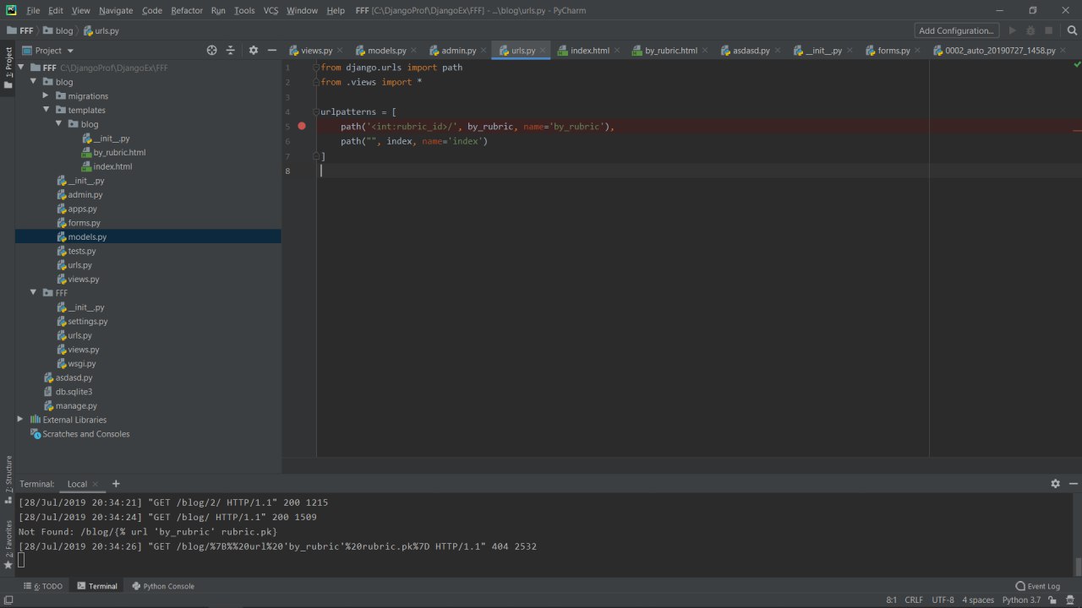Image resolution: width=1082 pixels, height=608 pixels.
Task: Switch to views.py editor tab
Action: point(316,51)
